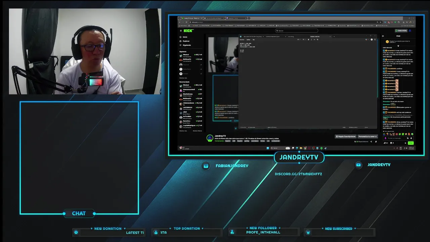Select the gaming stream tag
This screenshot has width=430, height=242.
point(247,141)
